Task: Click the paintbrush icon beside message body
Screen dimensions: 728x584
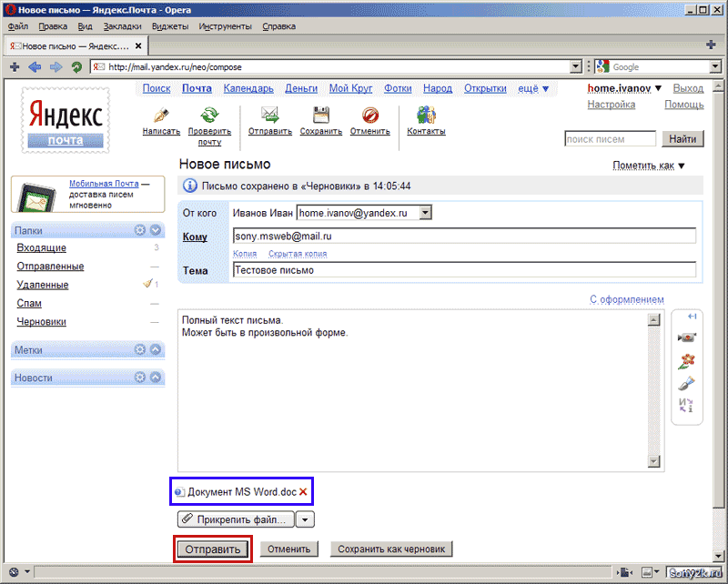Action: click(687, 384)
